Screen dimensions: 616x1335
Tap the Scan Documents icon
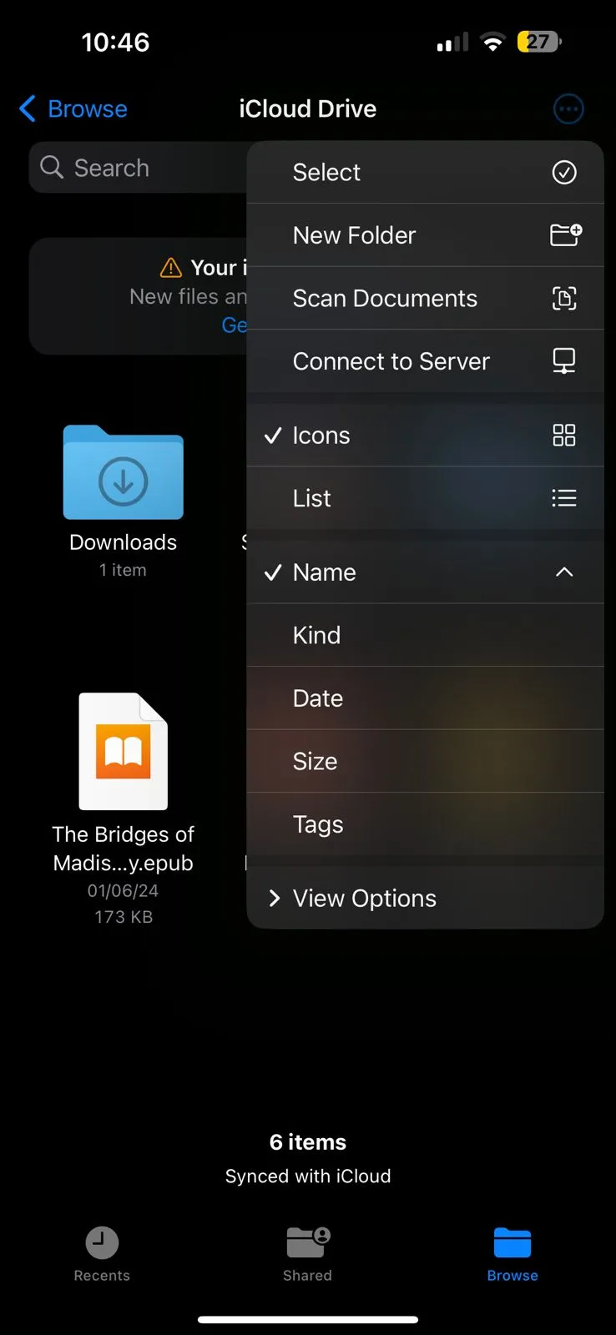(564, 298)
